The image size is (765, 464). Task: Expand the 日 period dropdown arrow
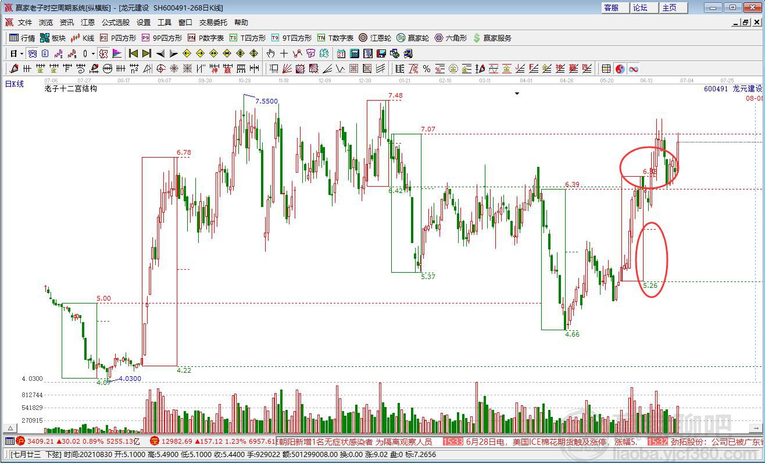coord(22,53)
